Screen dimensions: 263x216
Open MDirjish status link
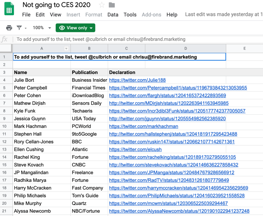(x=169, y=103)
